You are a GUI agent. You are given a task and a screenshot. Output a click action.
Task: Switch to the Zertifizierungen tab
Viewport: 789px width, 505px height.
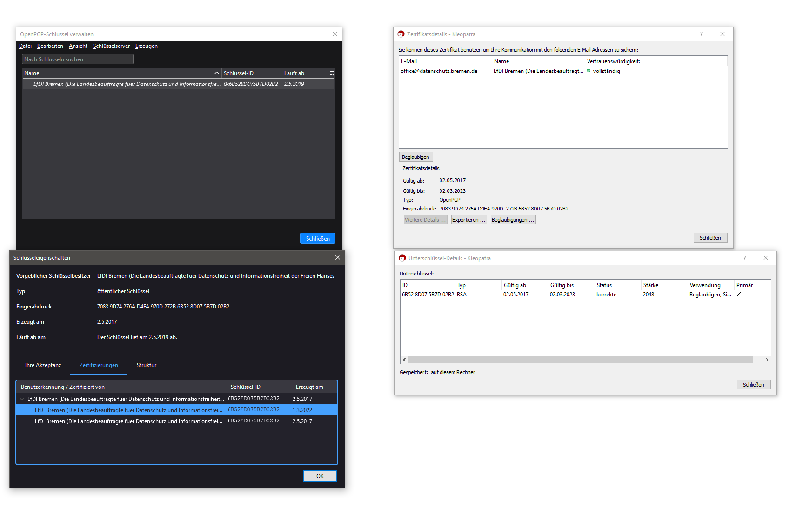point(99,365)
